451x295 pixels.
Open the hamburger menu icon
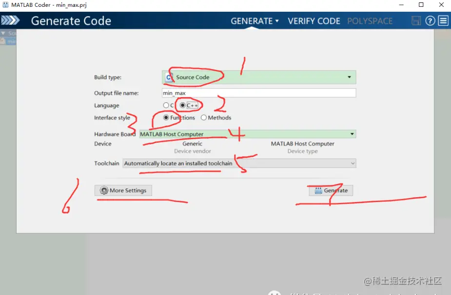[x=443, y=20]
